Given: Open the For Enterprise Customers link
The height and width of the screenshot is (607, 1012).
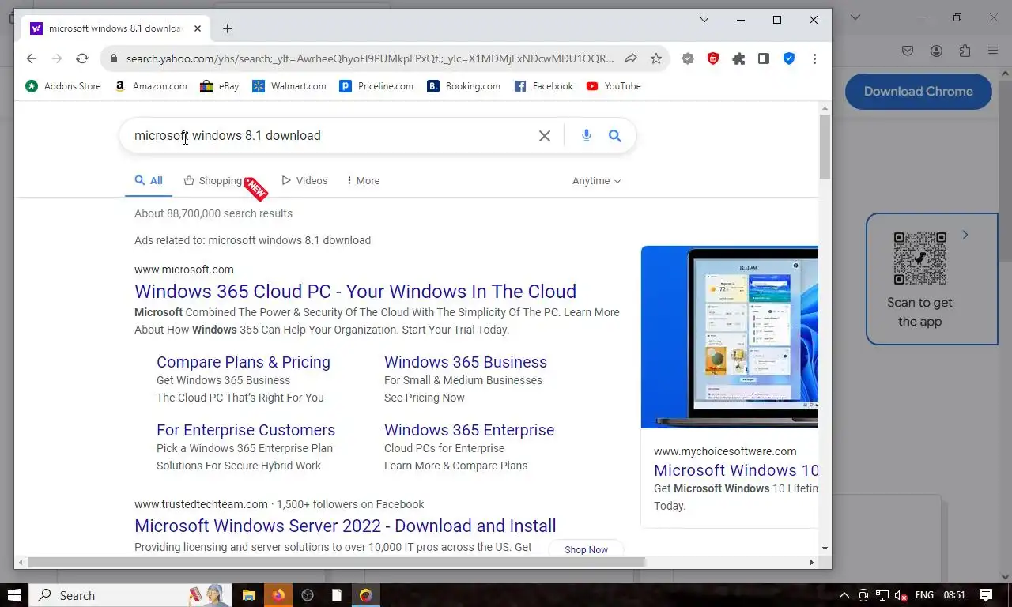Looking at the screenshot, I should [x=246, y=430].
